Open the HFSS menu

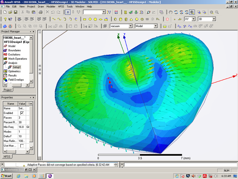click(61, 6)
